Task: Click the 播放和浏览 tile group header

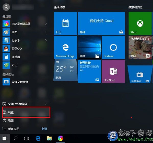Action: pos(135,7)
